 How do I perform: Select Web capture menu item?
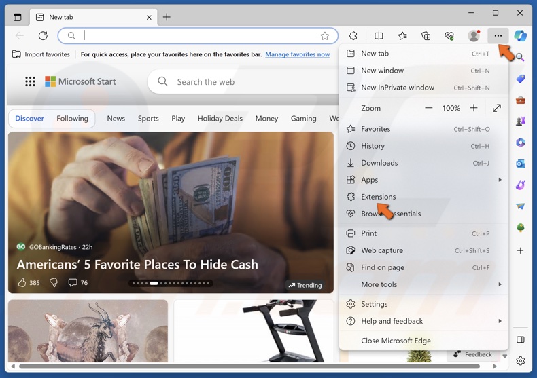[423, 250]
